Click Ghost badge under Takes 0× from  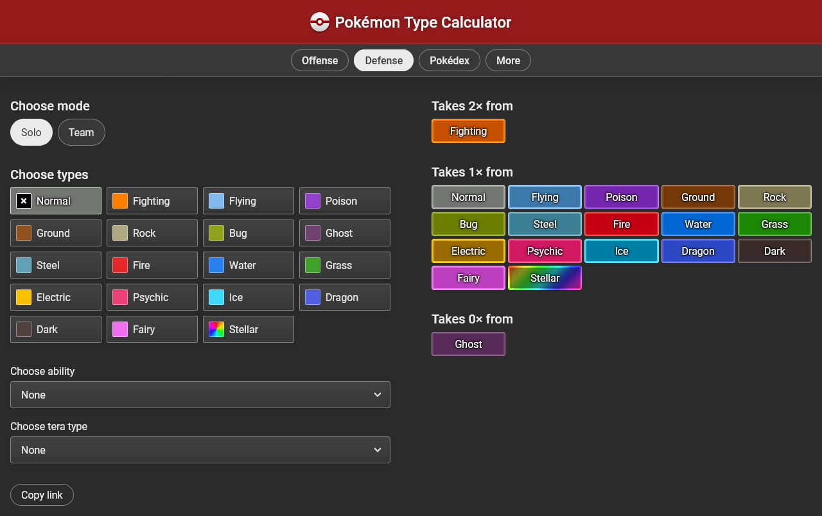468,344
